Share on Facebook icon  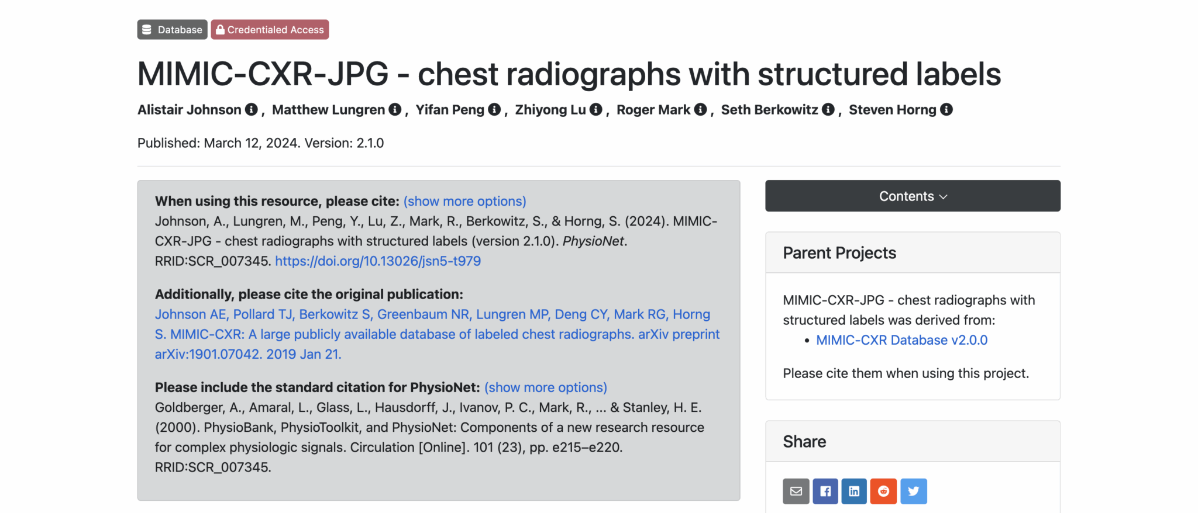825,491
